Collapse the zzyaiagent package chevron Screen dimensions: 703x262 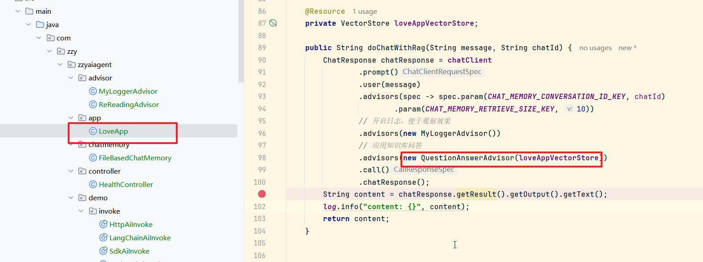click(60, 64)
